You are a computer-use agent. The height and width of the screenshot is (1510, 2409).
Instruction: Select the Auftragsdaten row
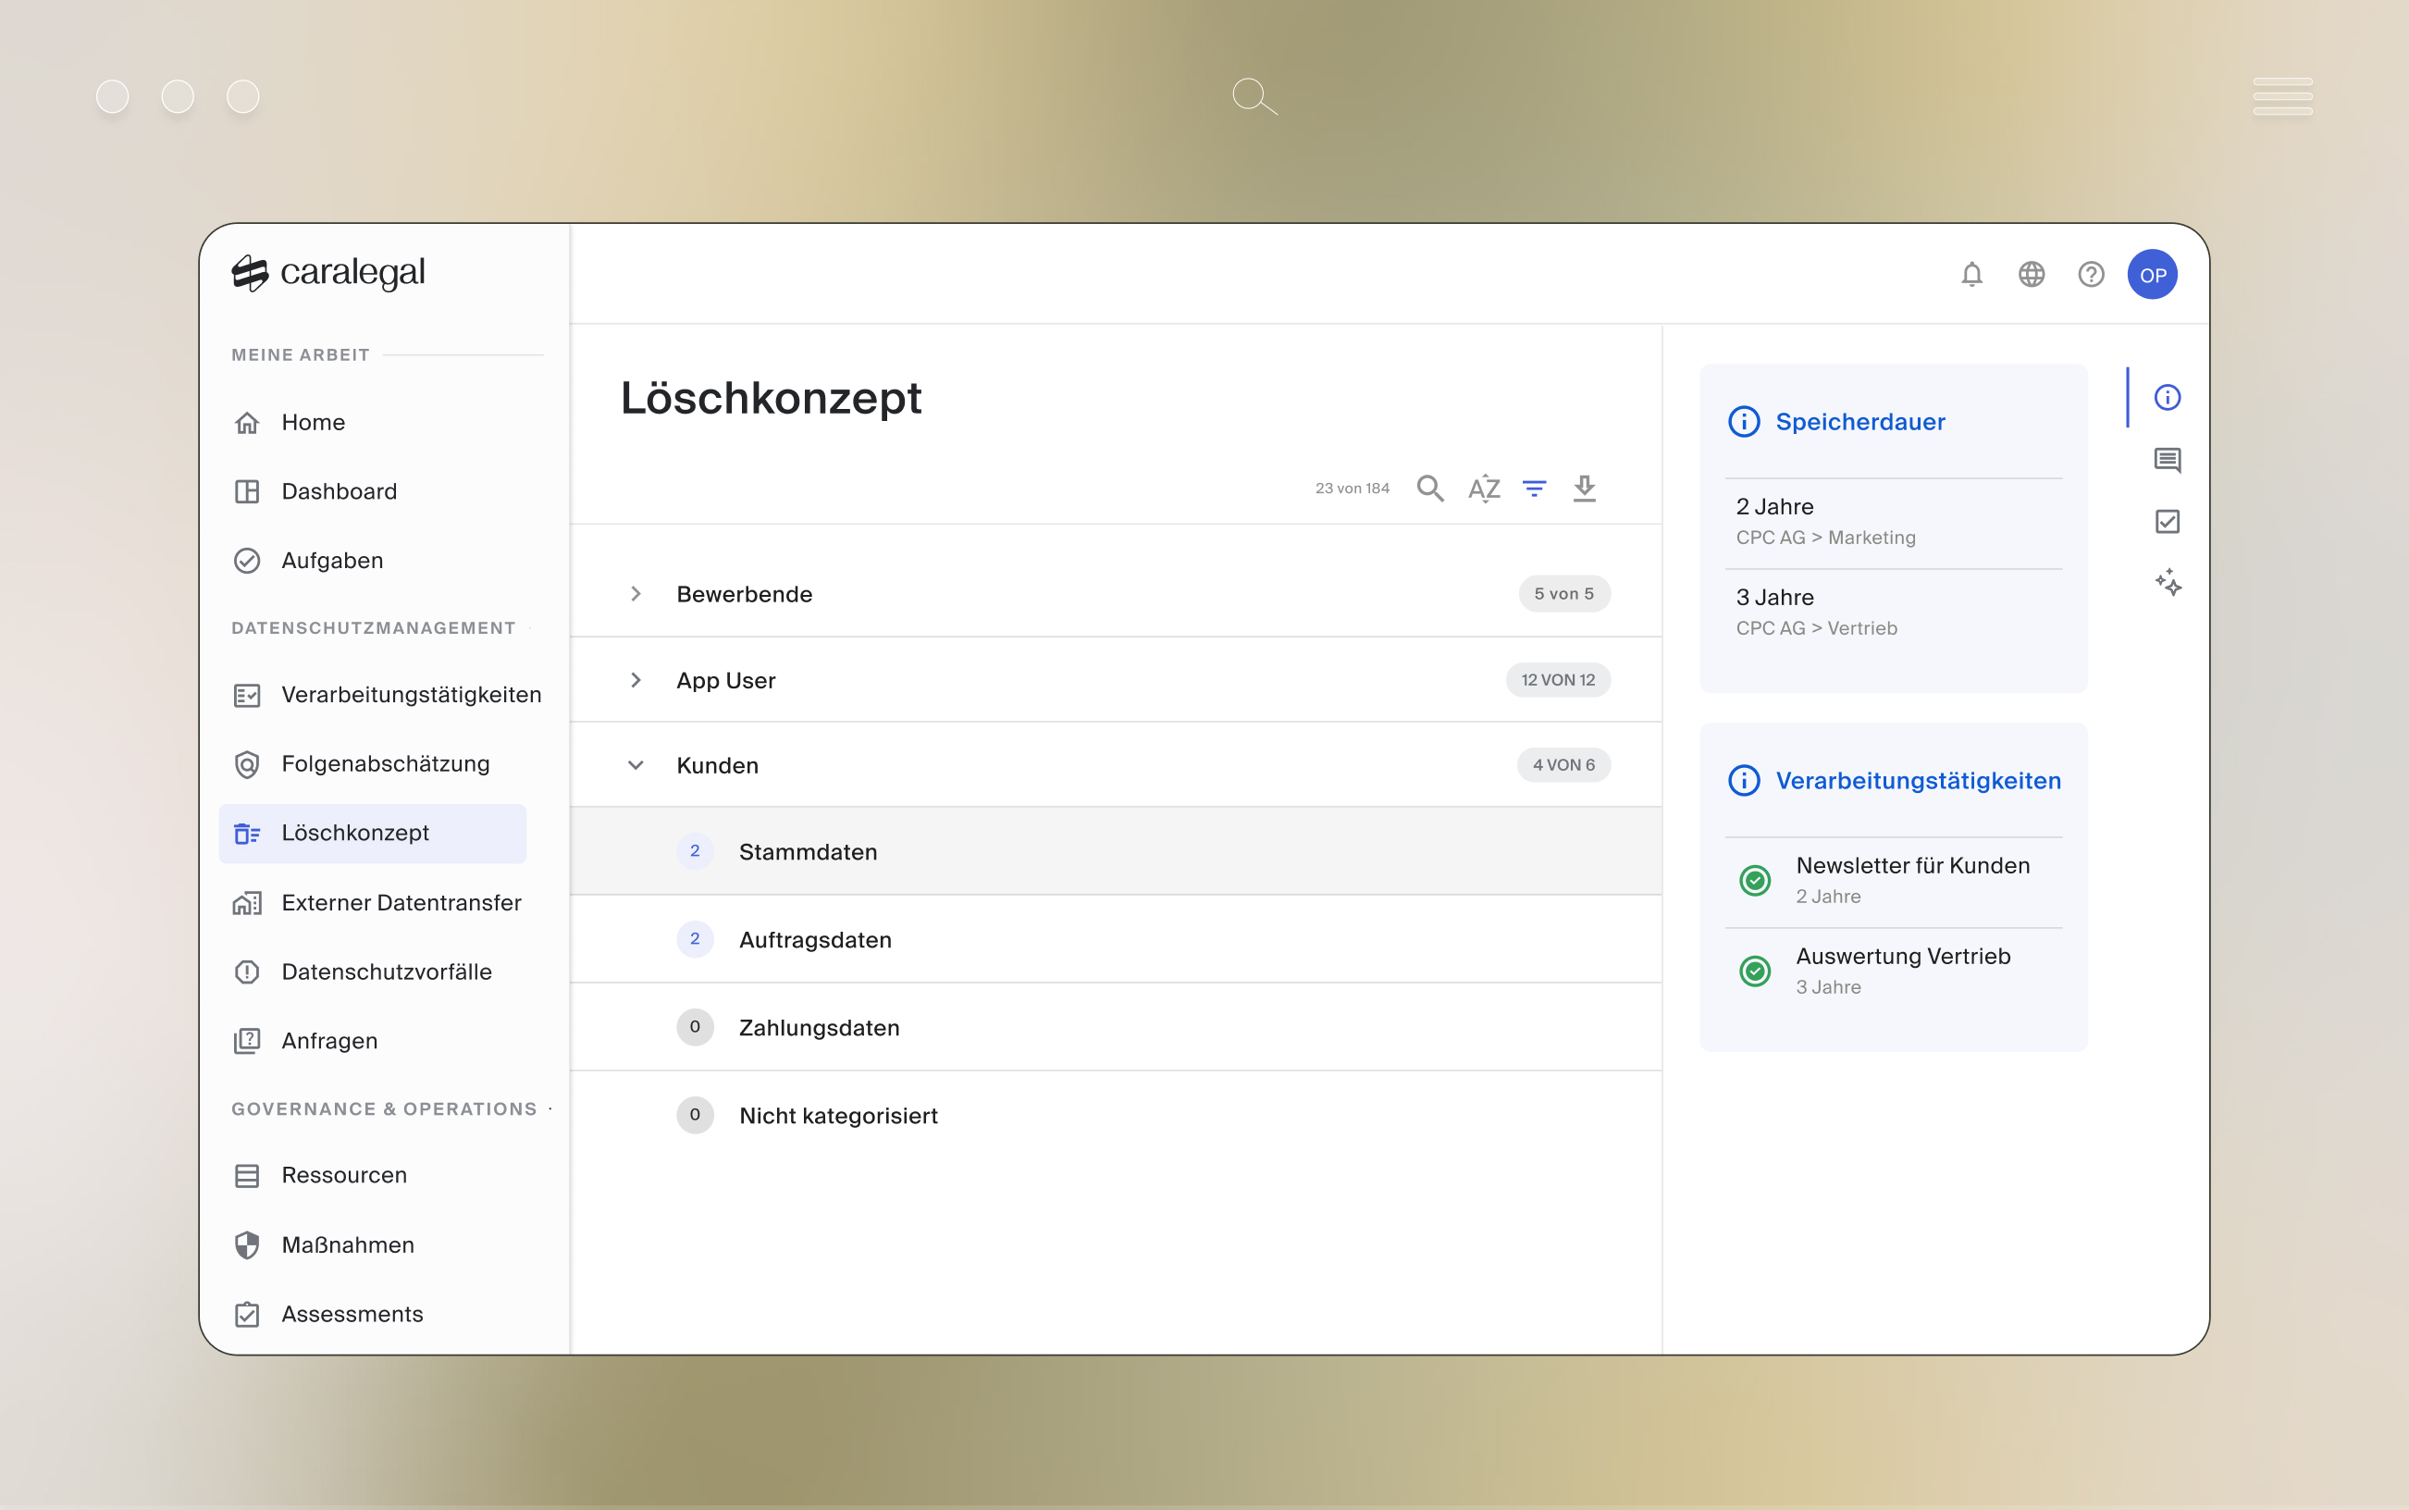(1115, 939)
